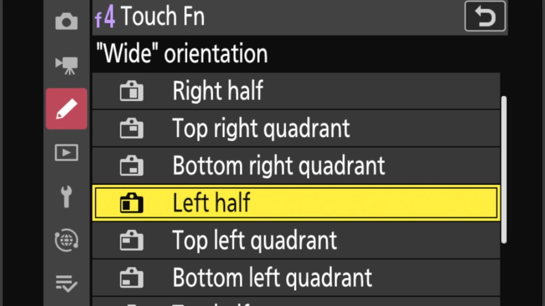Select the Custom Settings pencil icon

[x=67, y=109]
